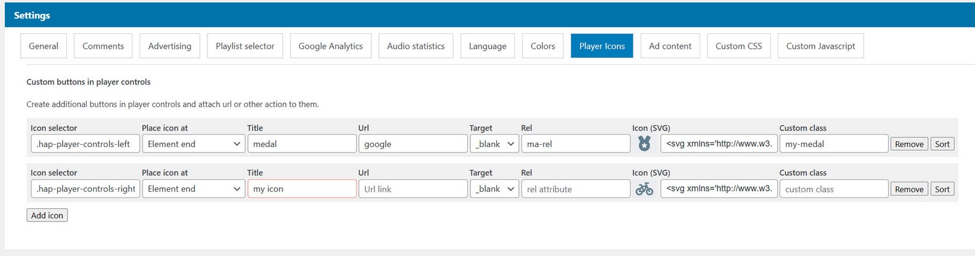This screenshot has height=256, width=975.
Task: Select the Audio statistics tab
Action: [415, 46]
